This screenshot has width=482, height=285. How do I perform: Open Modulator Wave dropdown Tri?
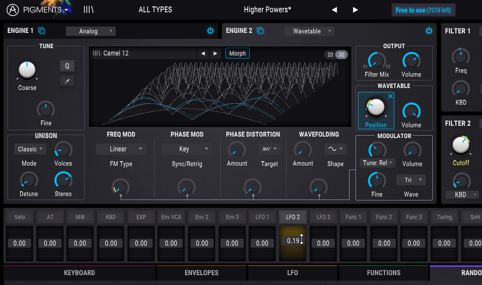point(411,180)
